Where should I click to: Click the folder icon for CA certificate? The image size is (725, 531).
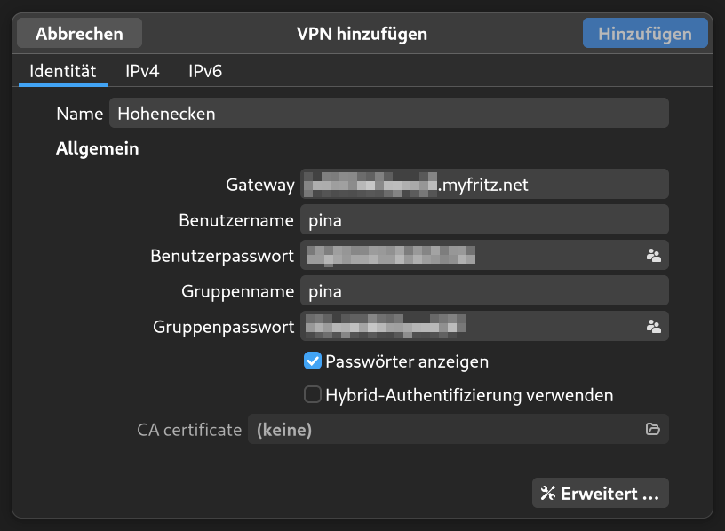point(653,429)
